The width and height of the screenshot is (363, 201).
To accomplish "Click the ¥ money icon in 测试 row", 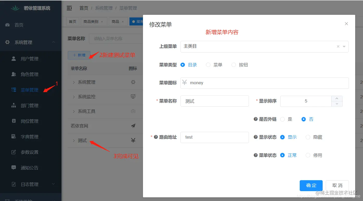I will click(x=133, y=140).
